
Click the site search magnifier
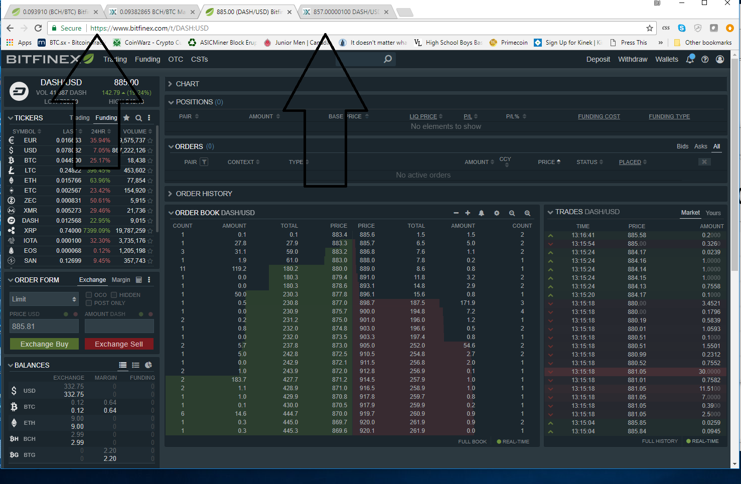click(x=388, y=59)
